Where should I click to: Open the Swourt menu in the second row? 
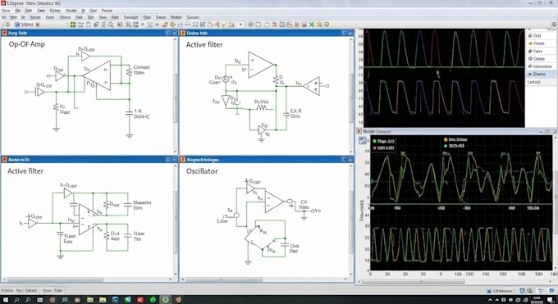(193, 17)
